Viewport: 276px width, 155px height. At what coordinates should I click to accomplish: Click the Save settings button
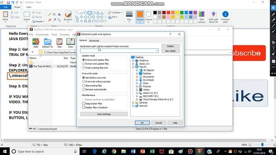point(104,114)
